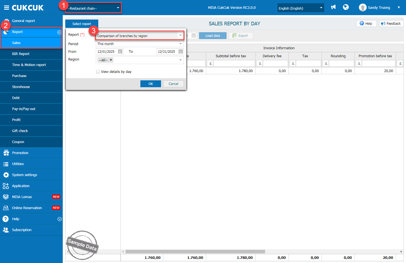
Task: Open the From date calendar picker
Action: 120,51
